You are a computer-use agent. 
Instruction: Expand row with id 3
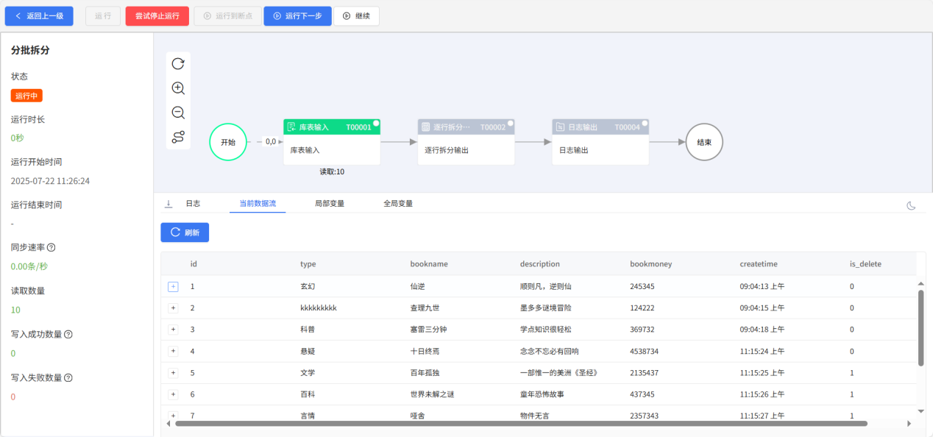[174, 329]
